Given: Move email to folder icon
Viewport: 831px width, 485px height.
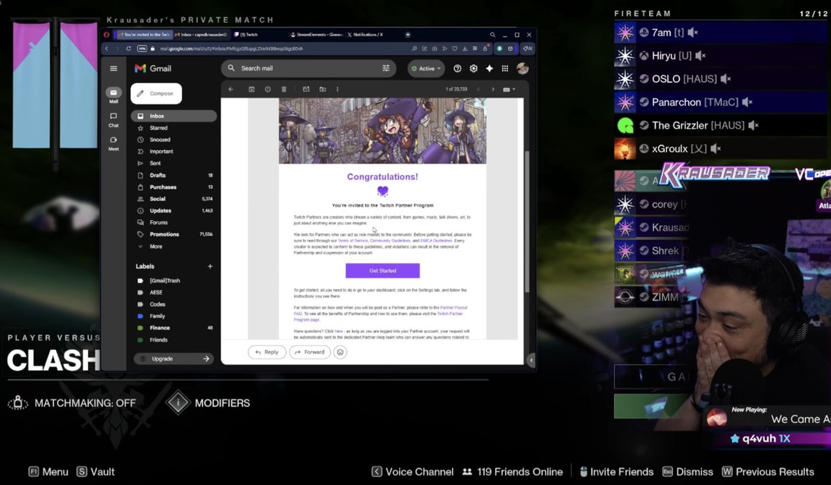Looking at the screenshot, I should pos(322,89).
